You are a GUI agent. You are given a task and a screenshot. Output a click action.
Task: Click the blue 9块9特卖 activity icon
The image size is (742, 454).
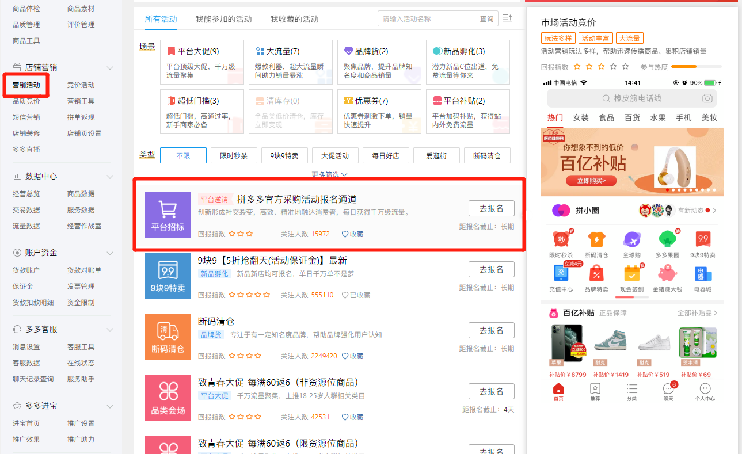tap(168, 276)
